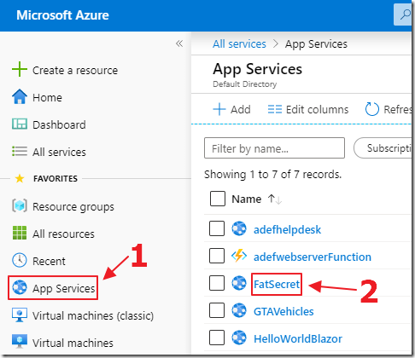Click the Recent clock icon
The height and width of the screenshot is (358, 415).
pyautogui.click(x=20, y=260)
